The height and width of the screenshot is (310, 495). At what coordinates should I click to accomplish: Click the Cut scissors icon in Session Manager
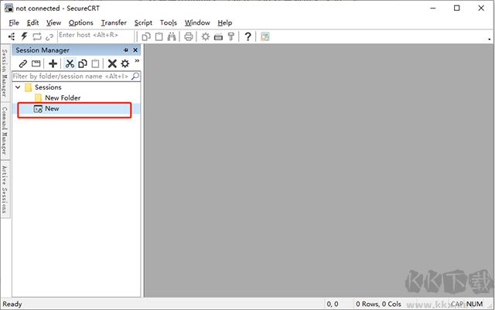[70, 63]
